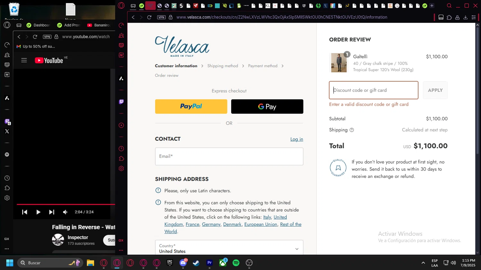
Task: Open Twitch panel in the red Opera sidebar
Action: [x=121, y=102]
